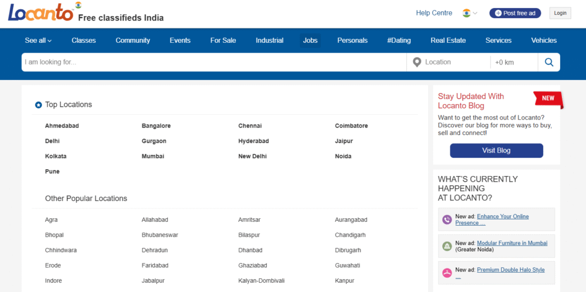The width and height of the screenshot is (586, 292).
Task: Select the Jobs category
Action: (x=310, y=41)
